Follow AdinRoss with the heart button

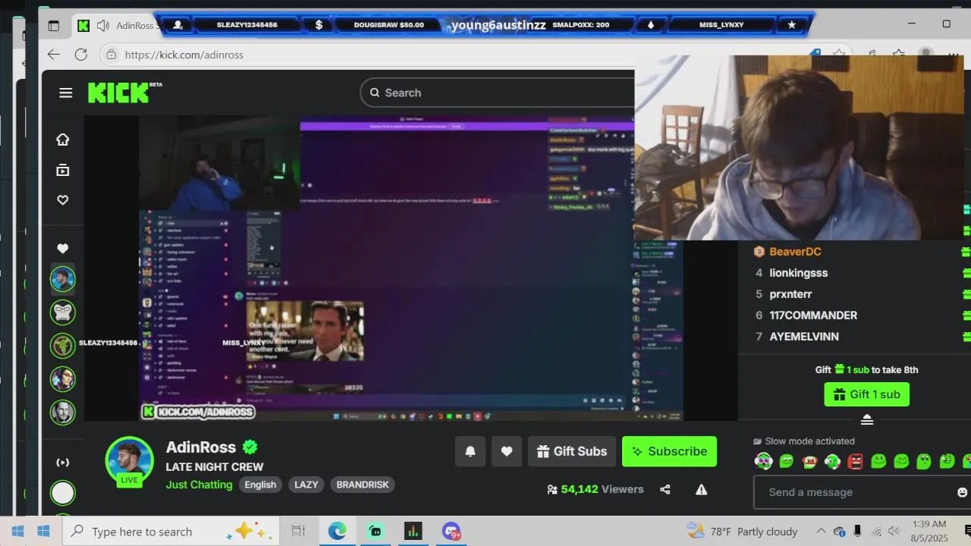(x=507, y=451)
